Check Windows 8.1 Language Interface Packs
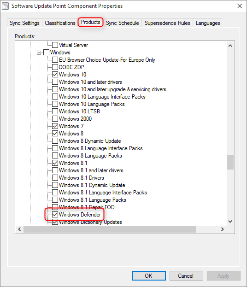This screenshot has width=247, height=287. (55, 193)
